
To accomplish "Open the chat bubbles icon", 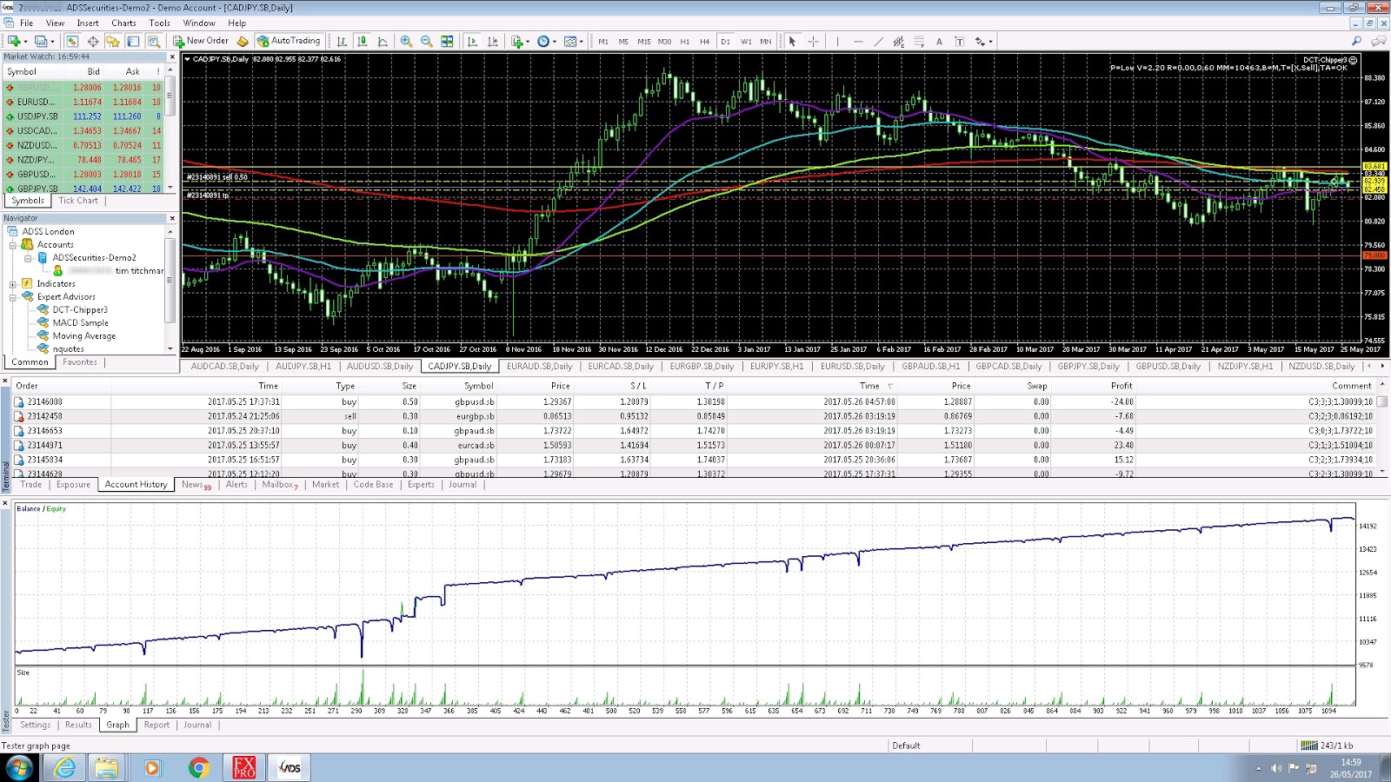I will (x=1378, y=41).
